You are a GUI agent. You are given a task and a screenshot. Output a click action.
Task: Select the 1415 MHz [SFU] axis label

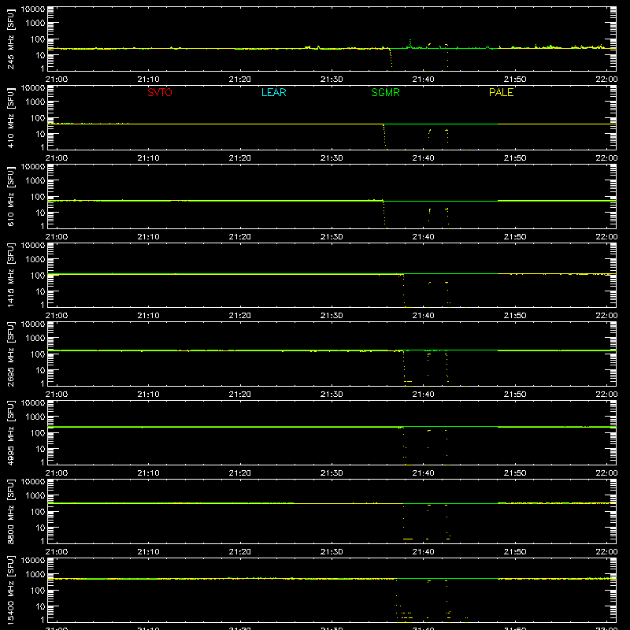click(x=11, y=275)
